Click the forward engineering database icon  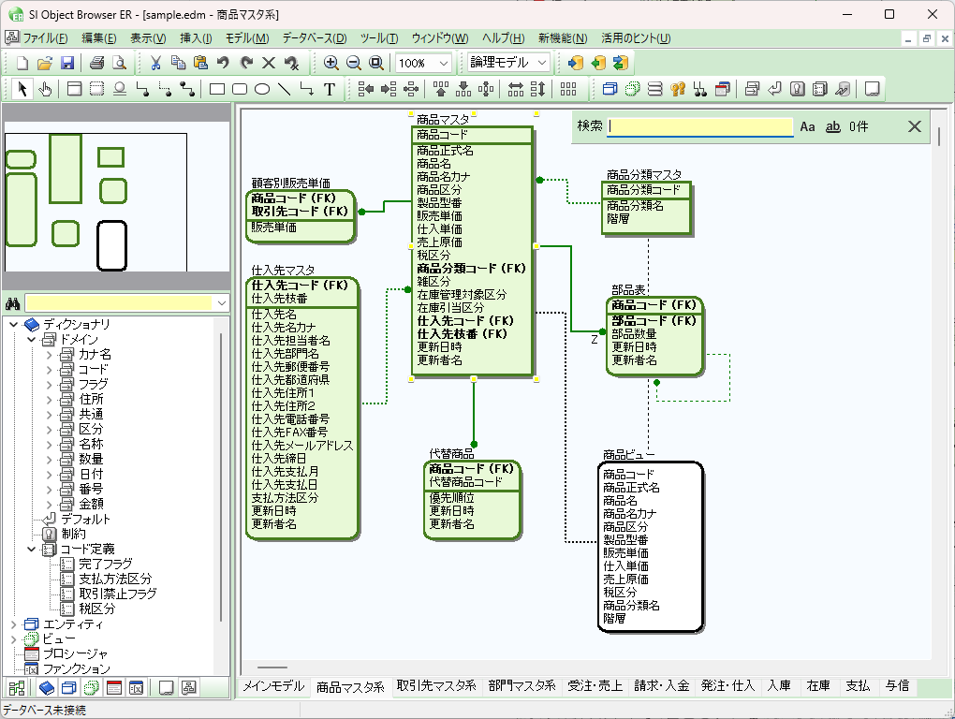576,63
